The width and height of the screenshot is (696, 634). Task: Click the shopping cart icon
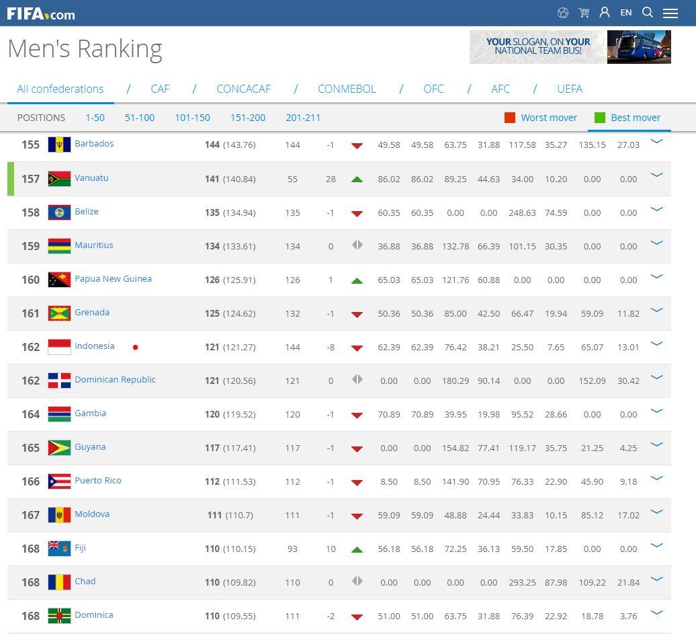583,12
